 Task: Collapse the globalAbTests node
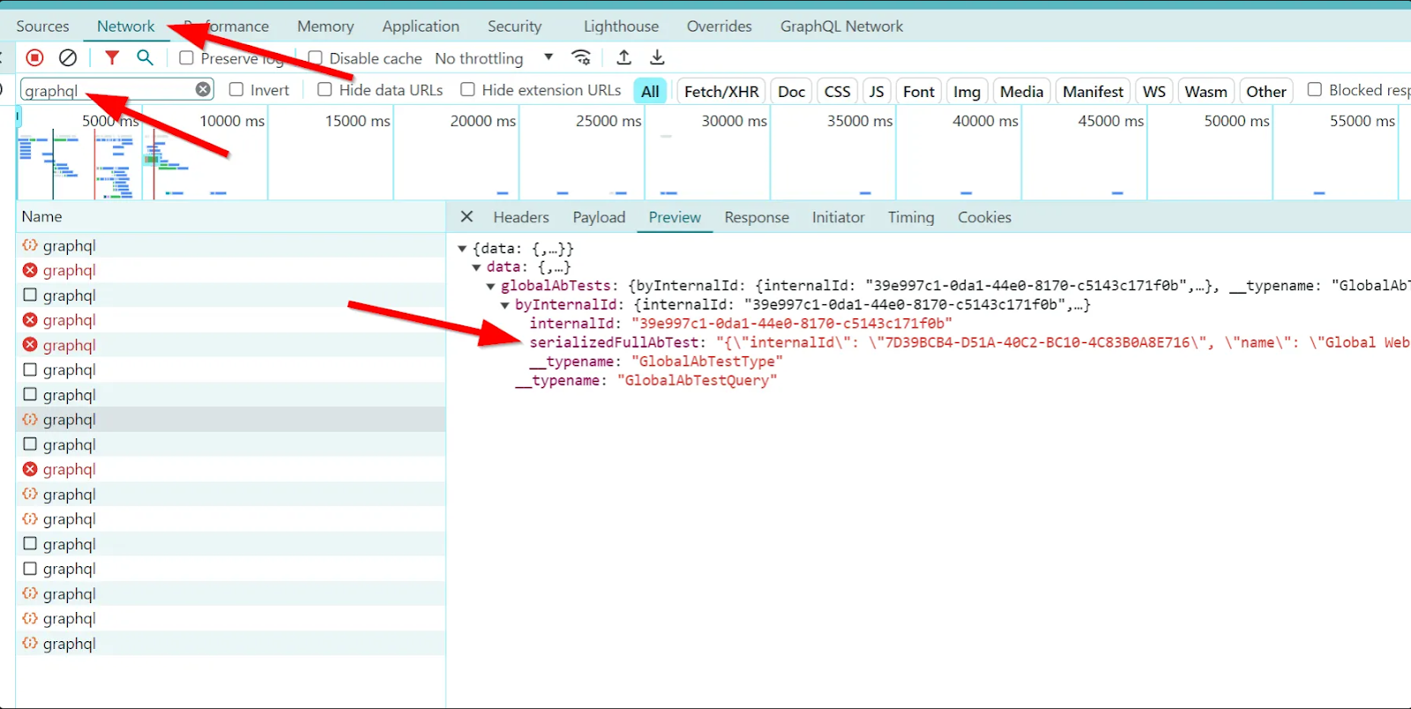490,286
